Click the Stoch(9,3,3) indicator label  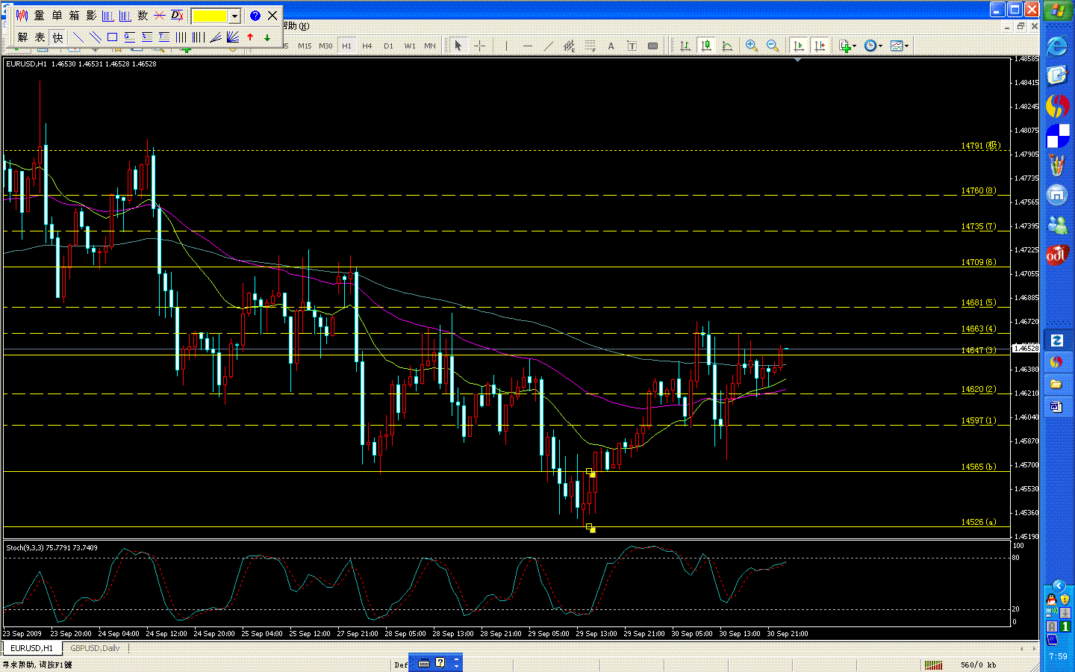tap(52, 548)
